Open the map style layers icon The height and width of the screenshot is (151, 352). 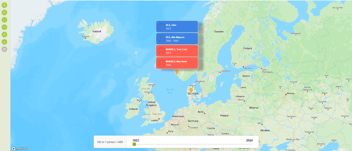(x=4, y=34)
